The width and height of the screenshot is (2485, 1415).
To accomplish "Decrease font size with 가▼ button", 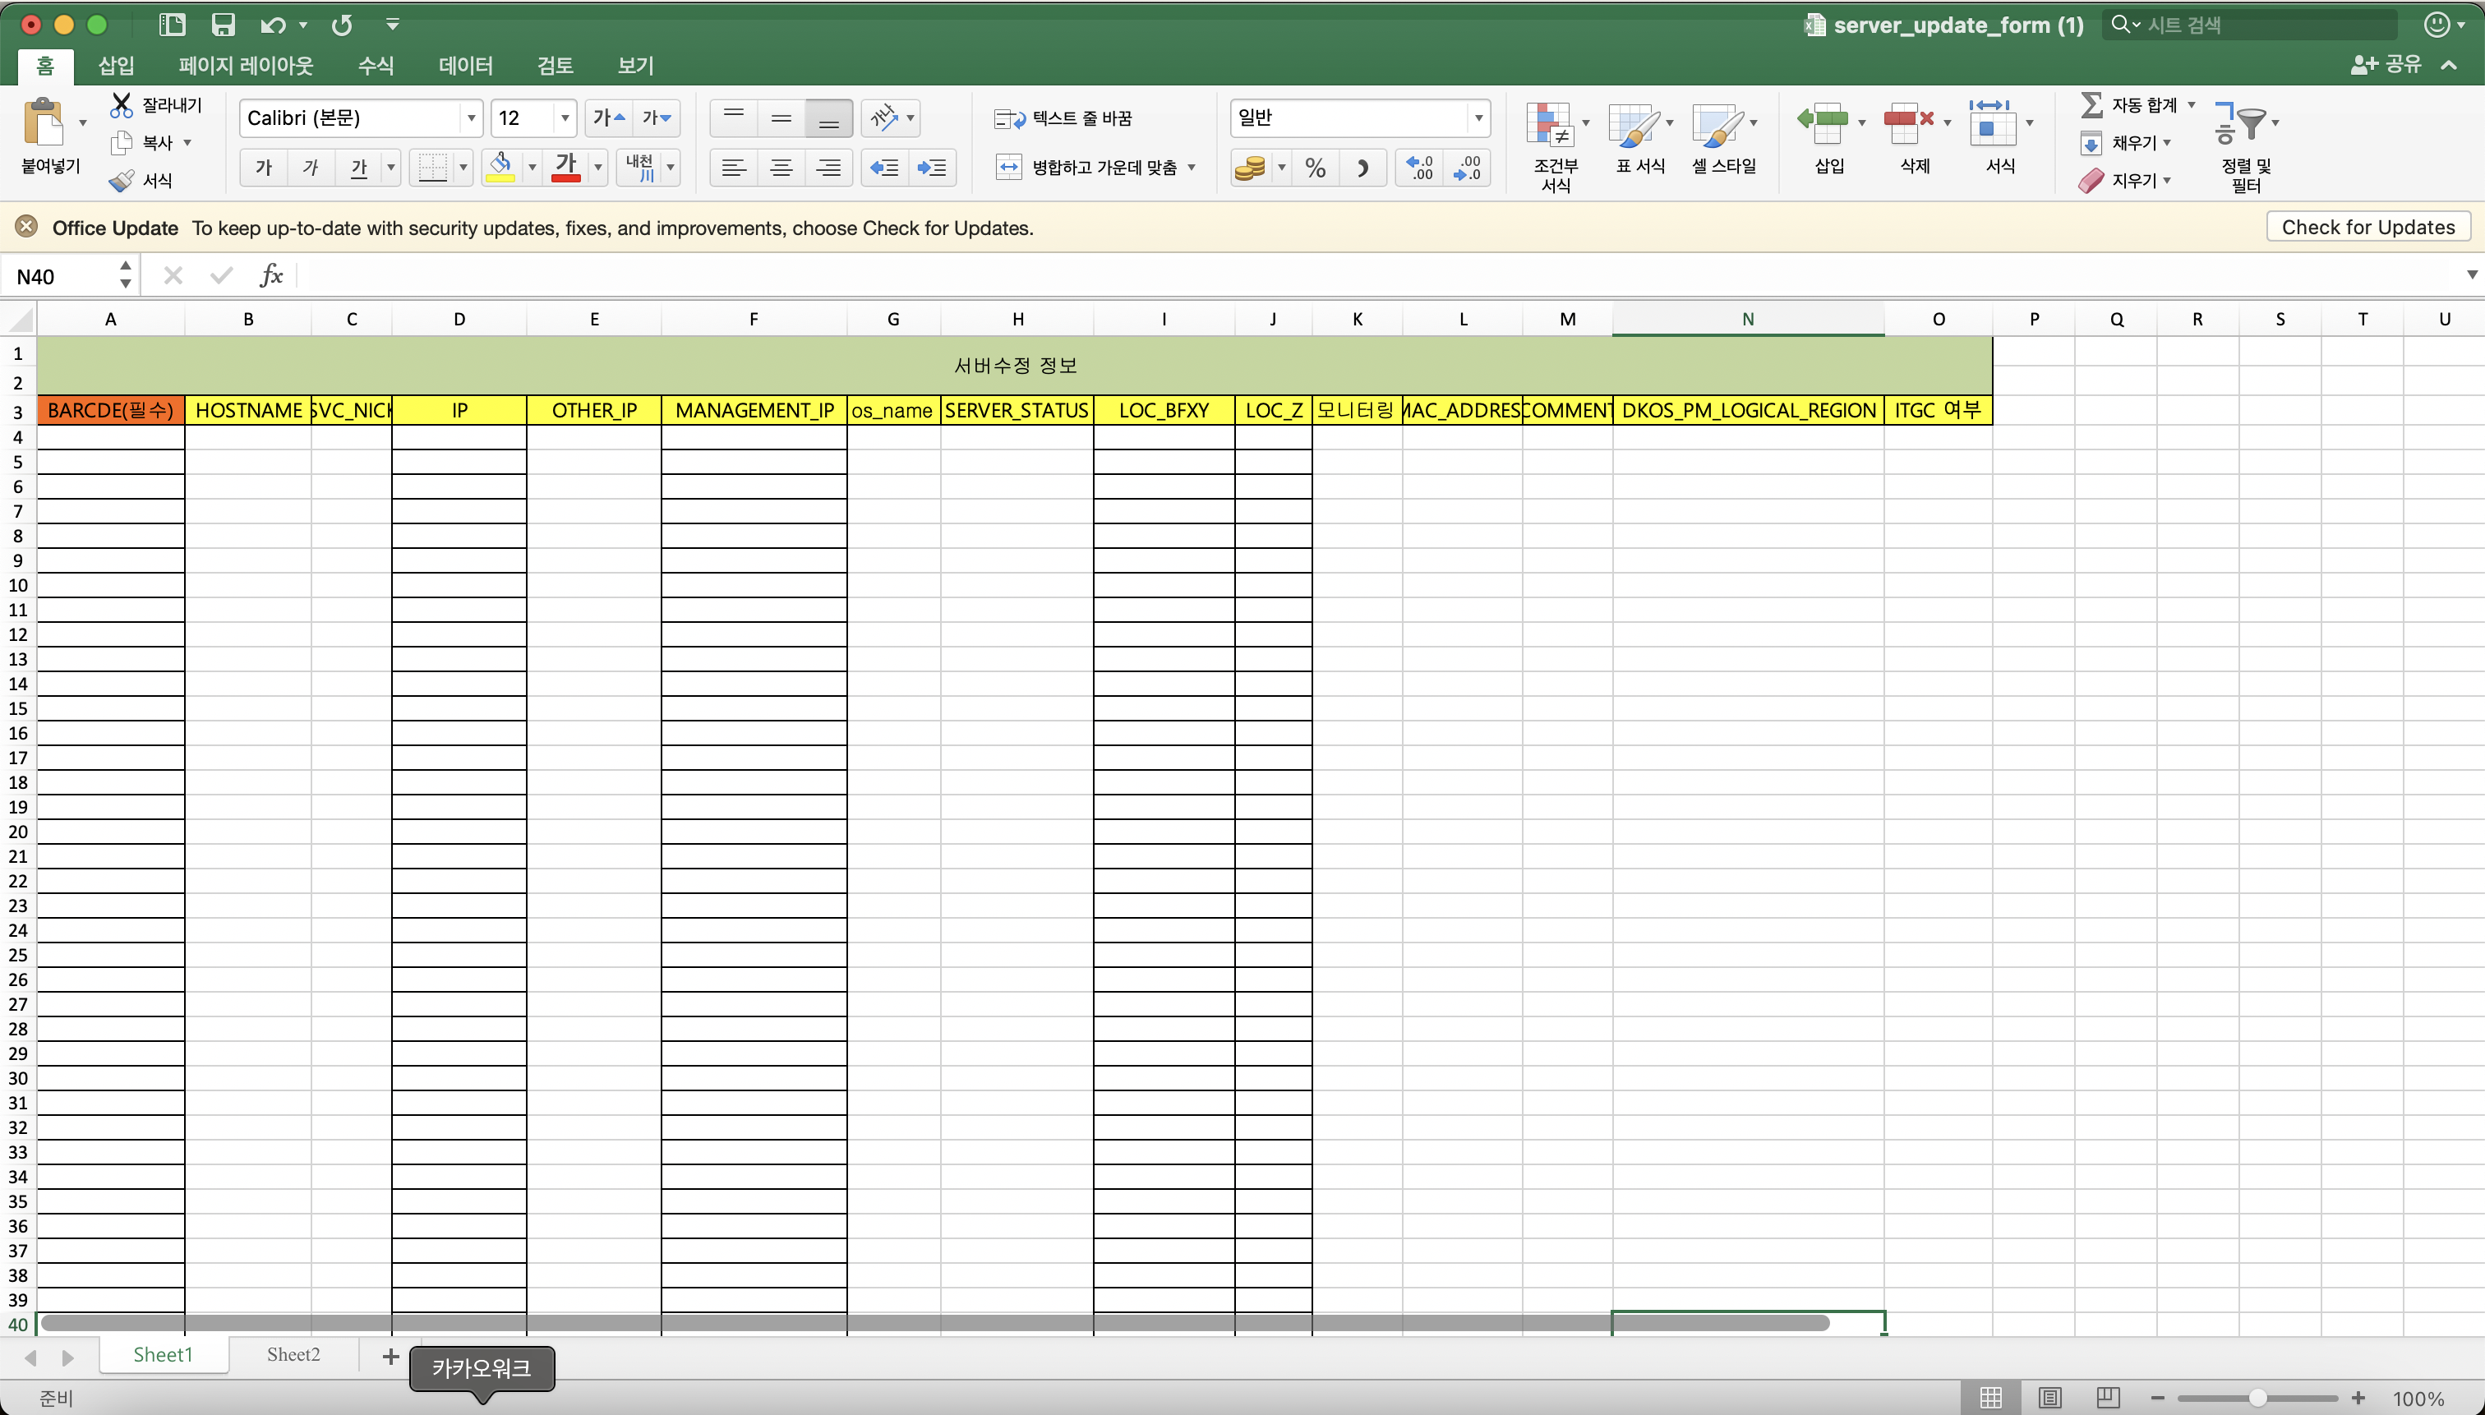I will coord(656,118).
